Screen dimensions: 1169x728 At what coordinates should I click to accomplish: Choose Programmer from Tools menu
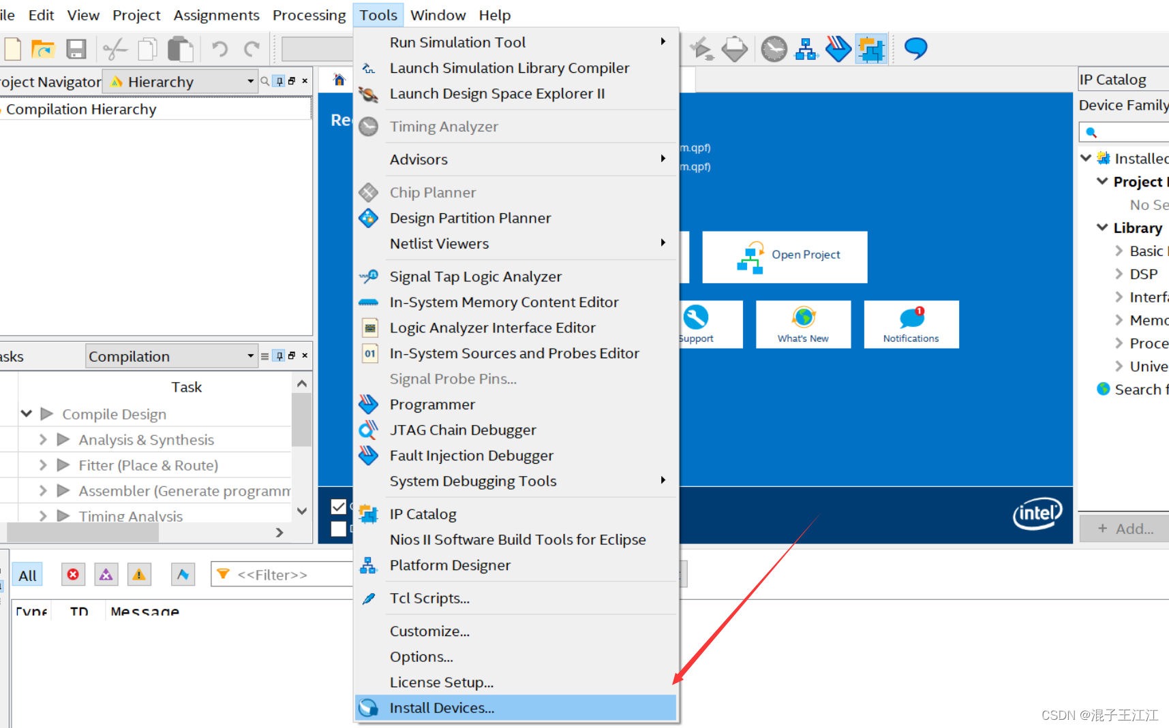516,404
